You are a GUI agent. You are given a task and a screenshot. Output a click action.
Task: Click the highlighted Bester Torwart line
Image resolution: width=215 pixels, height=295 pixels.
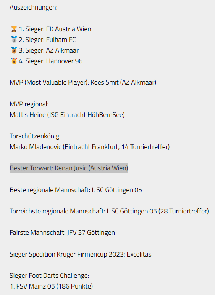click(x=69, y=168)
